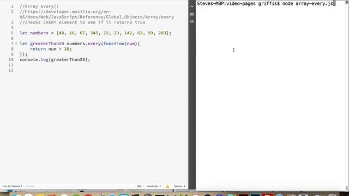This screenshot has height=196, width=349.
Task: Click the value 345 in the array
Action: (94, 33)
